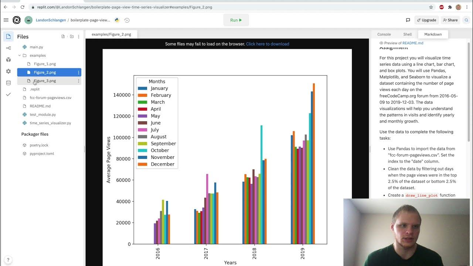Viewport: 473px width, 266px height.
Task: Click the Packager files heading
Action: (x=35, y=134)
